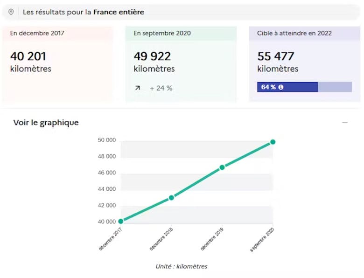Click the "décembre 2018" axis label
Screen dimensions: 364x278
[162, 240]
